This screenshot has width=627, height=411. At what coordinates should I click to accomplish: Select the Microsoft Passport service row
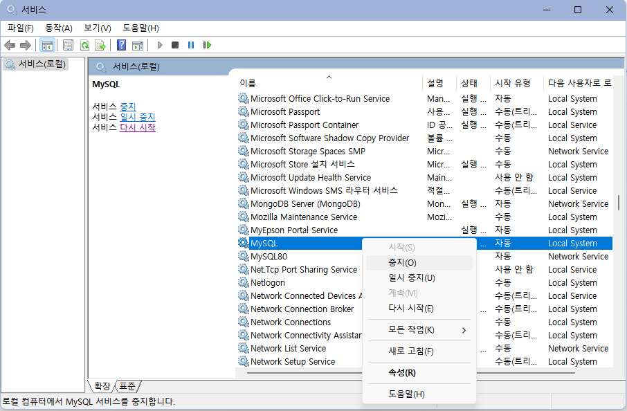coord(424,111)
